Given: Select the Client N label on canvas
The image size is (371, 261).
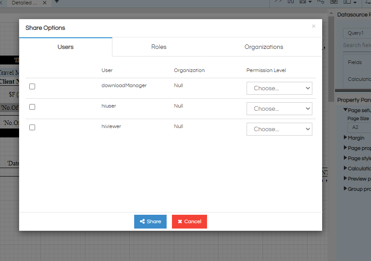Looking at the screenshot, I should pos(9,81).
